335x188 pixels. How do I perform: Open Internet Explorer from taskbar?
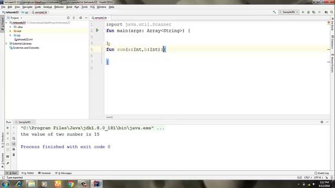pyautogui.click(x=19, y=184)
